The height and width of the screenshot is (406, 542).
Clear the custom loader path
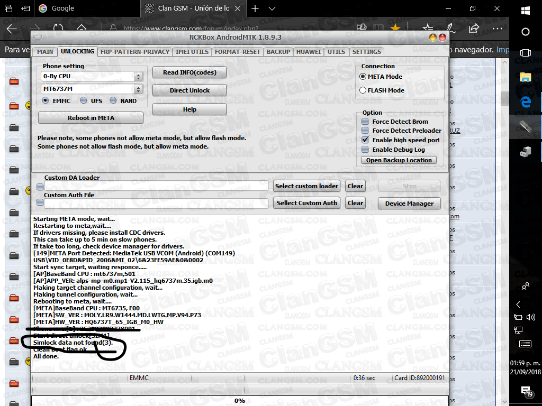[x=355, y=186]
